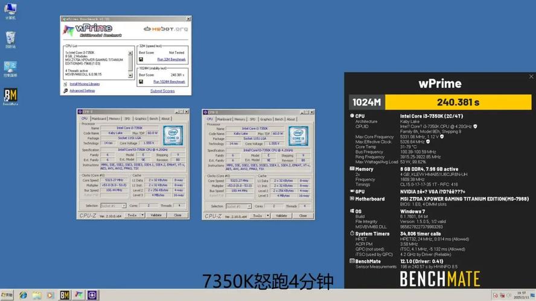Image resolution: width=536 pixels, height=301 pixels.
Task: Open Install Missing Libraries link
Action: 85,84
